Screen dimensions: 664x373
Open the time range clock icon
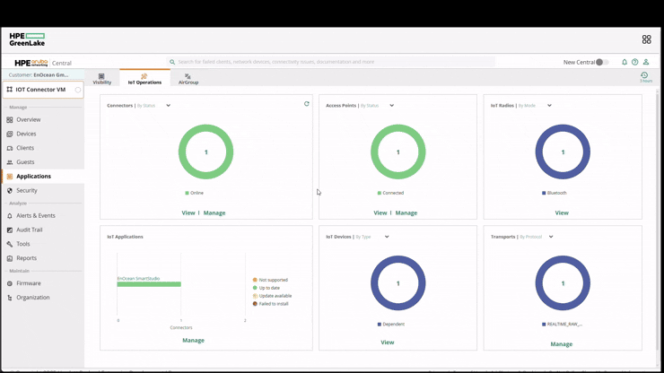coord(644,75)
